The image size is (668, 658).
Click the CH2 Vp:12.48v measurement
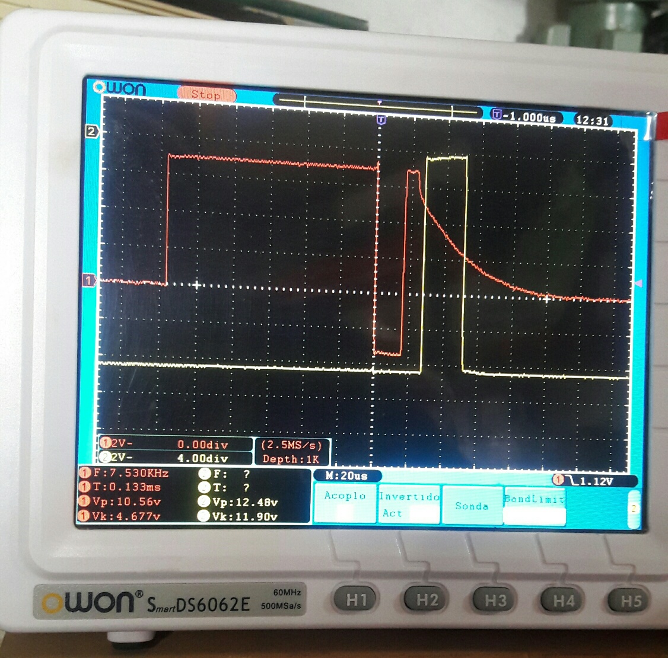coord(238,502)
